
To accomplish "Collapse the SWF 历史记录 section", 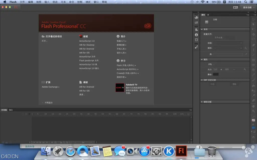I will [202, 80].
